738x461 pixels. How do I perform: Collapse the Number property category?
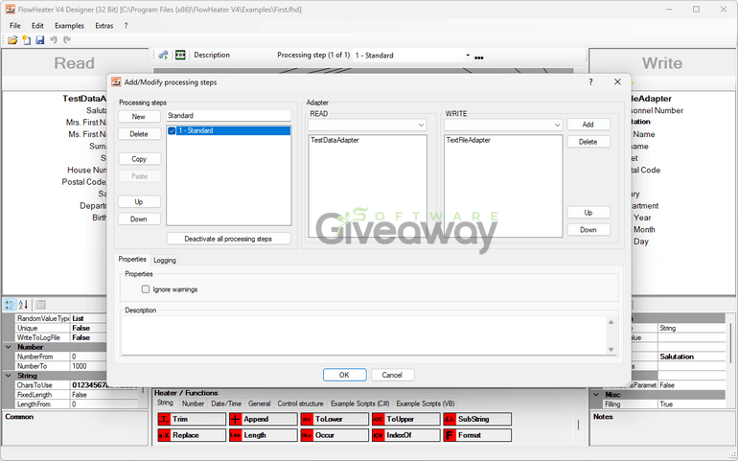pyautogui.click(x=9, y=347)
